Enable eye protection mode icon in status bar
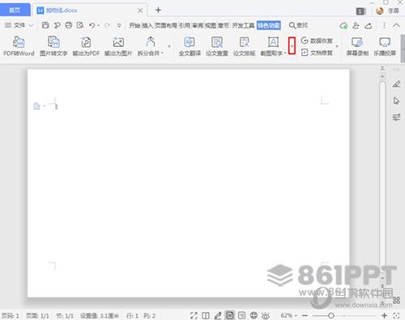 click(x=266, y=315)
